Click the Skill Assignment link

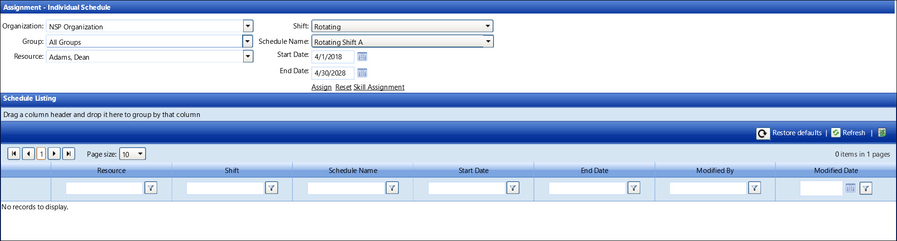(x=379, y=87)
